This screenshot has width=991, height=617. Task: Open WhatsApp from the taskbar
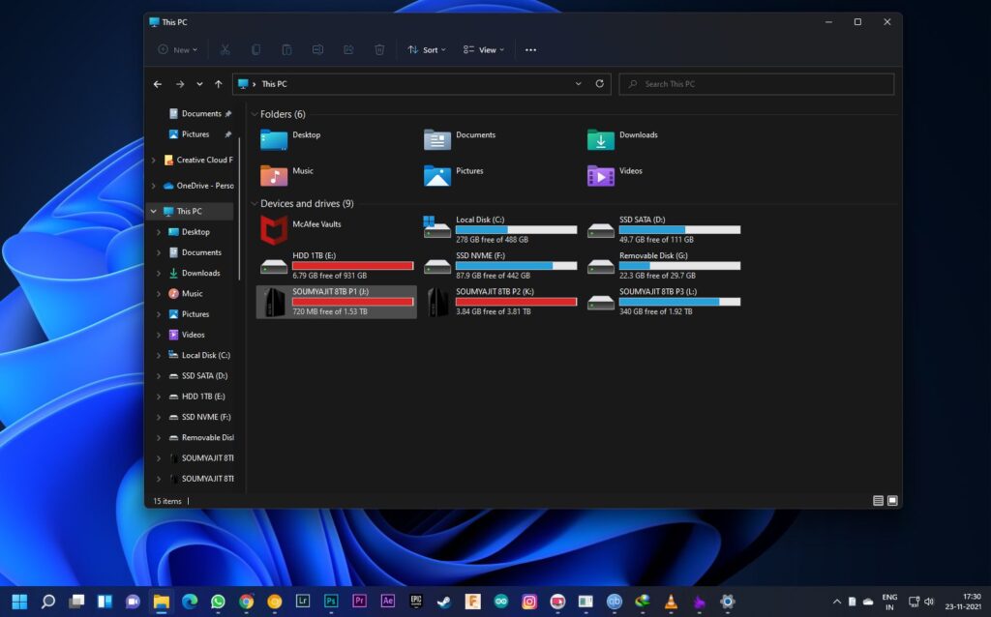[x=218, y=602]
